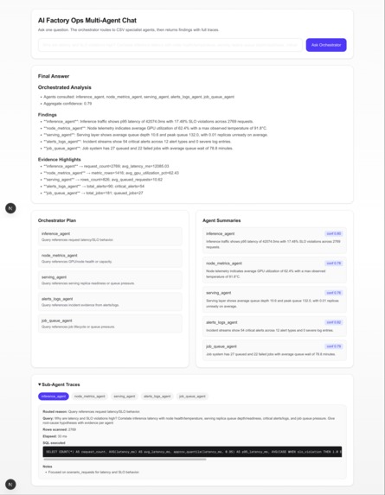Click the job_queue_agent card in Orchestrator Plan
The image size is (385, 495).
pyautogui.click(x=110, y=324)
